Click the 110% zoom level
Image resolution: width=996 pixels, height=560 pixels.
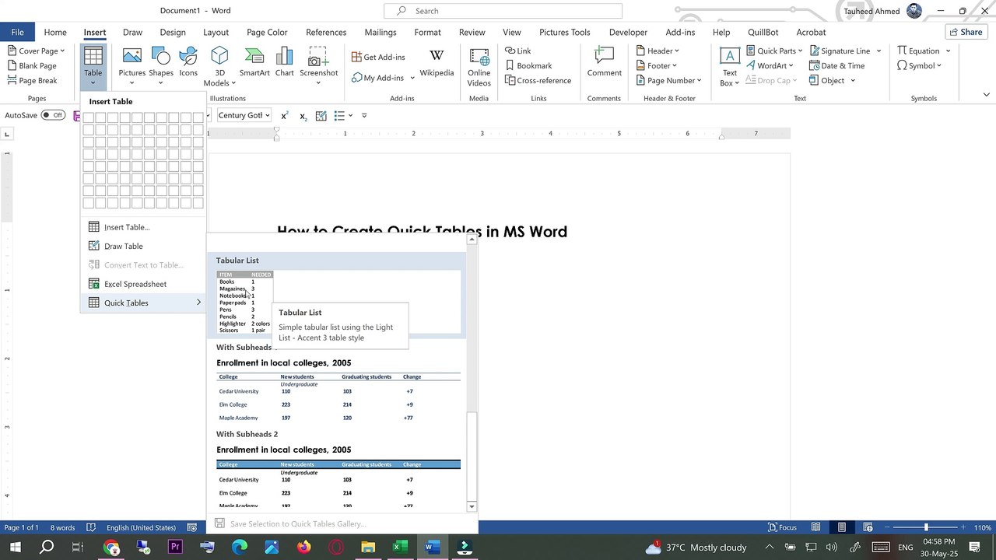982,527
